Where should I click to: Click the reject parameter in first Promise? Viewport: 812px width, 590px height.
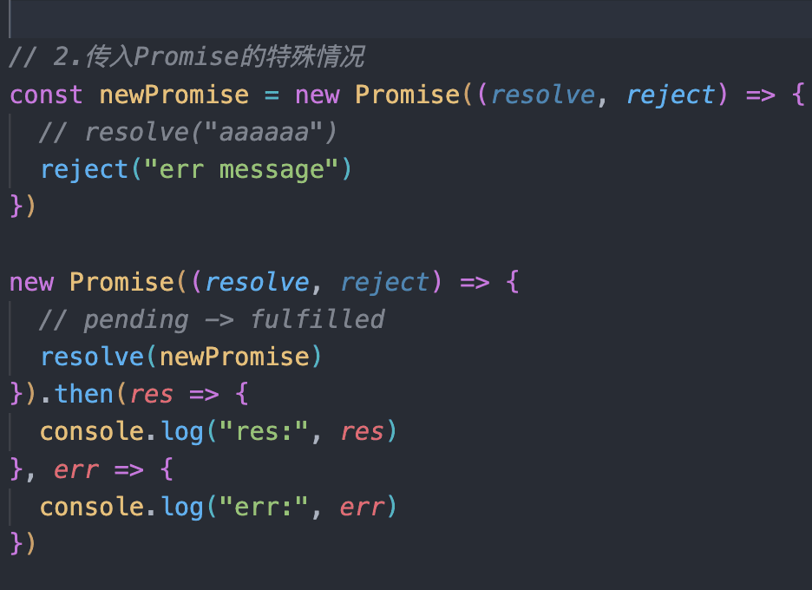click(671, 95)
